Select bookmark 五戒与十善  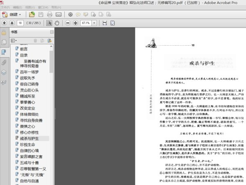(x=30, y=163)
